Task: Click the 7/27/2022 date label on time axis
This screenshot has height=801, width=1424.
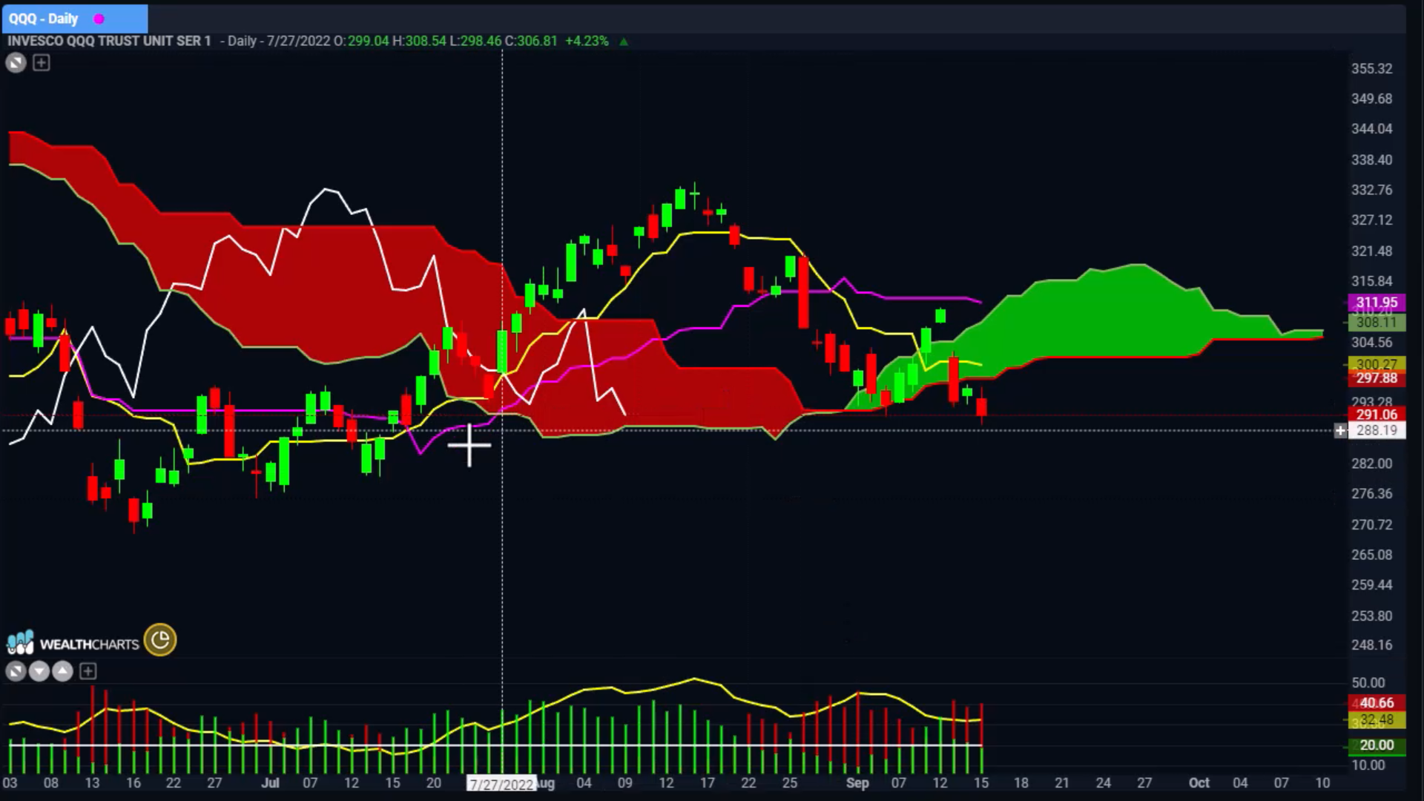Action: (501, 784)
